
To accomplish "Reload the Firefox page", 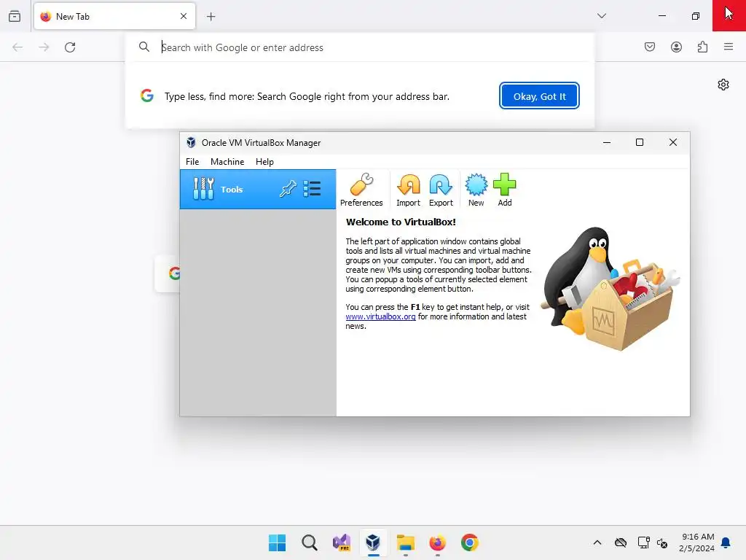I will point(70,47).
